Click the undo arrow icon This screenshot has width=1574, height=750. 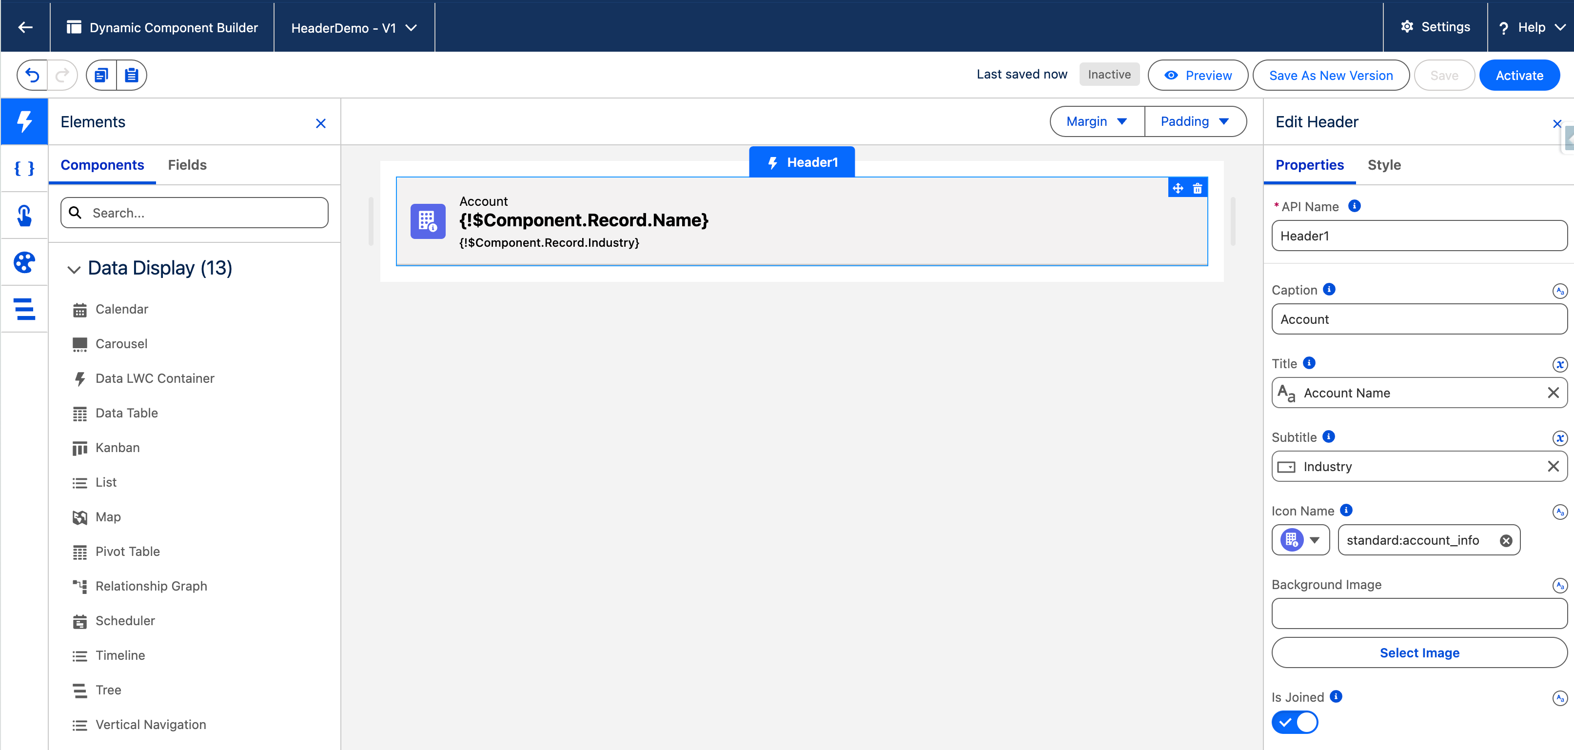(x=32, y=75)
